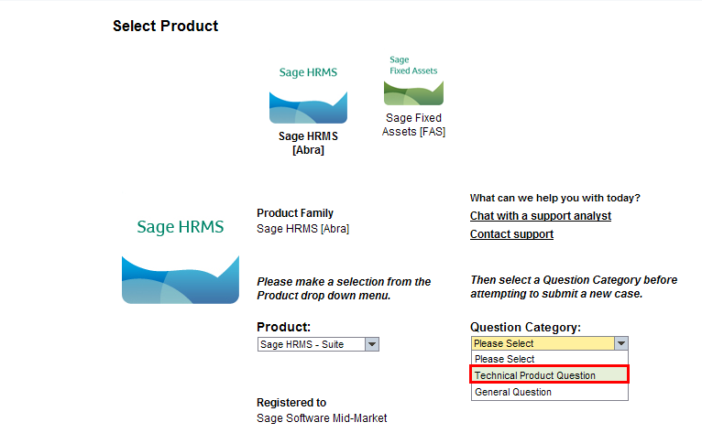Choose the Sage Fixed Assets [FAS] label
Image resolution: width=702 pixels, height=444 pixels.
pos(413,125)
